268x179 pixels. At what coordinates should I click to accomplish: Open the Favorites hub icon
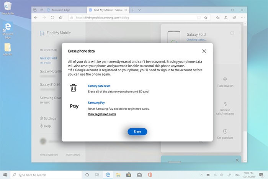click(217, 18)
